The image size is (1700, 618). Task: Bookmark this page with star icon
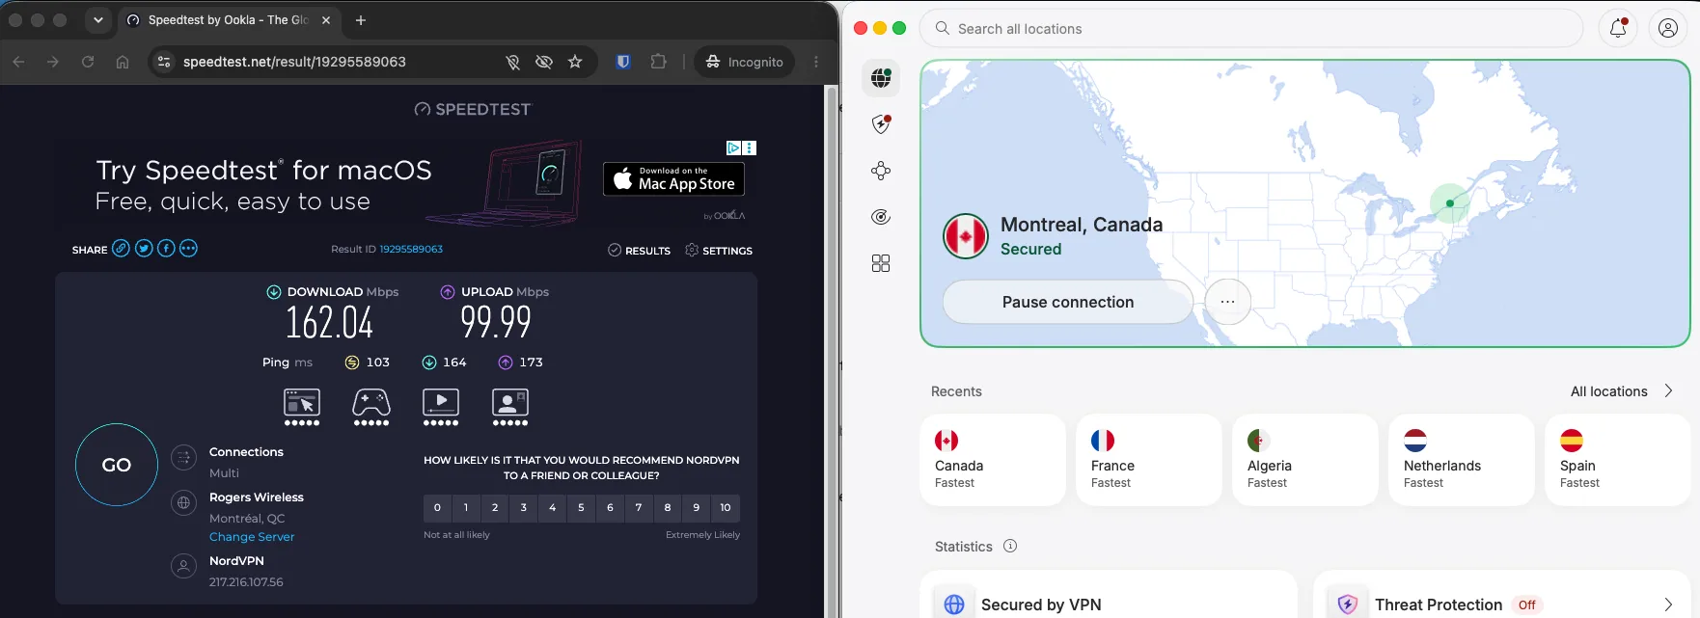pyautogui.click(x=575, y=62)
